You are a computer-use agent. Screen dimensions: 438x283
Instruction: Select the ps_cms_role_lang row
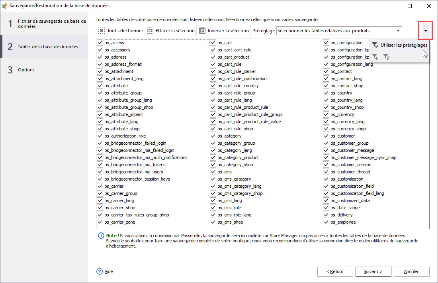pos(235,215)
